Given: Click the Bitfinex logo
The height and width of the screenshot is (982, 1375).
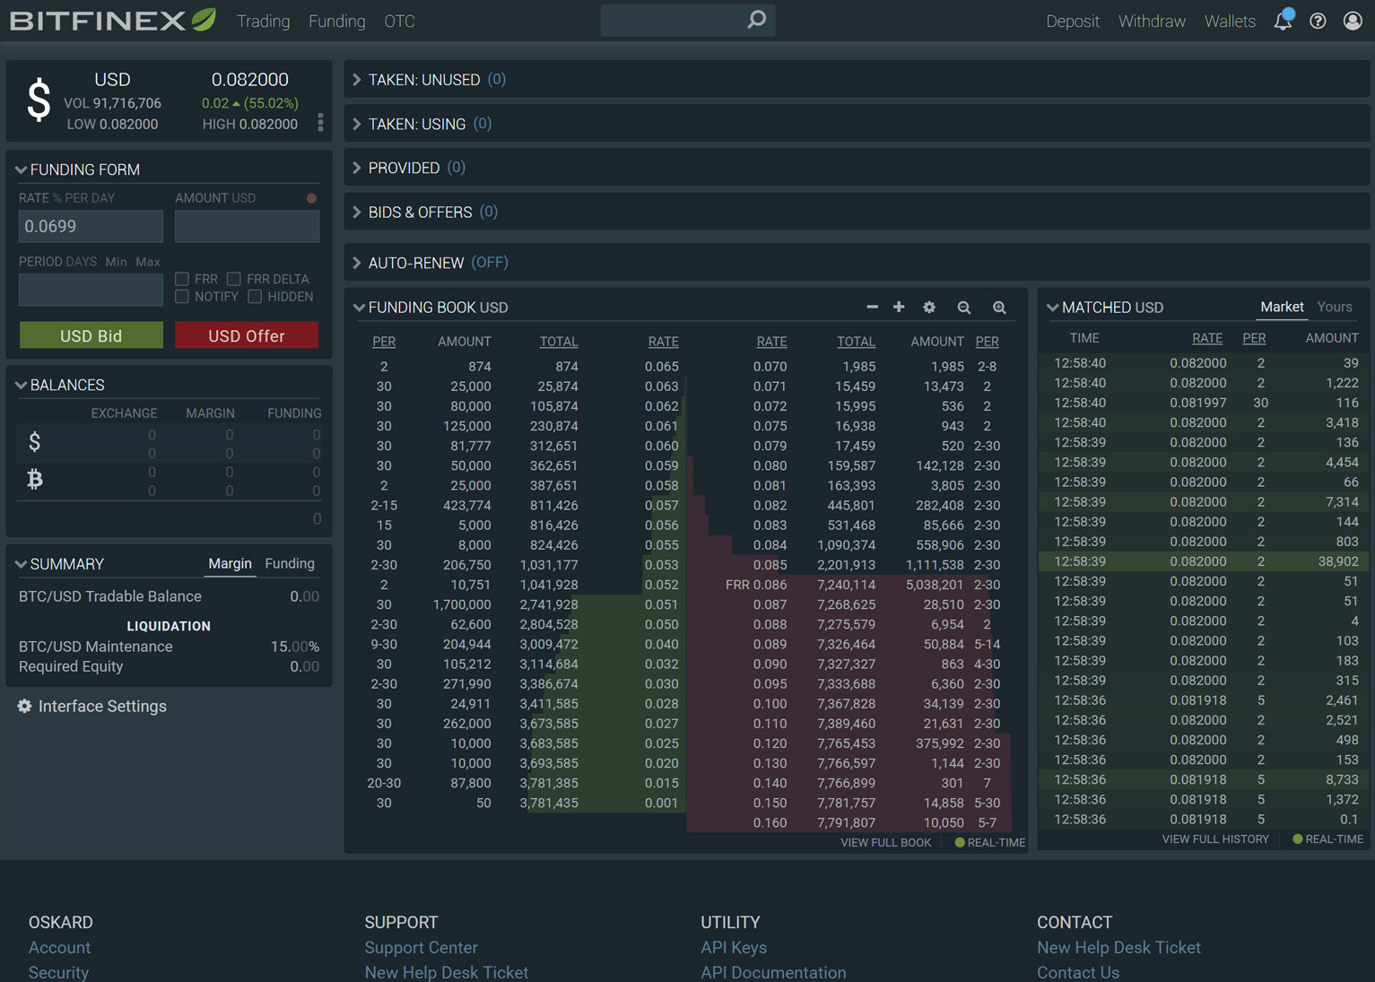Looking at the screenshot, I should (x=112, y=20).
